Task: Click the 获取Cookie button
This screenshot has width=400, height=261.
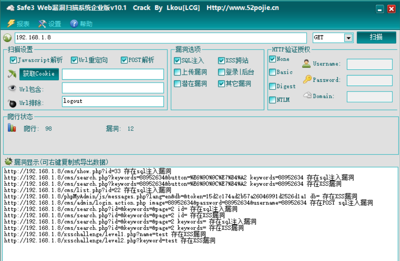Action: (39, 74)
